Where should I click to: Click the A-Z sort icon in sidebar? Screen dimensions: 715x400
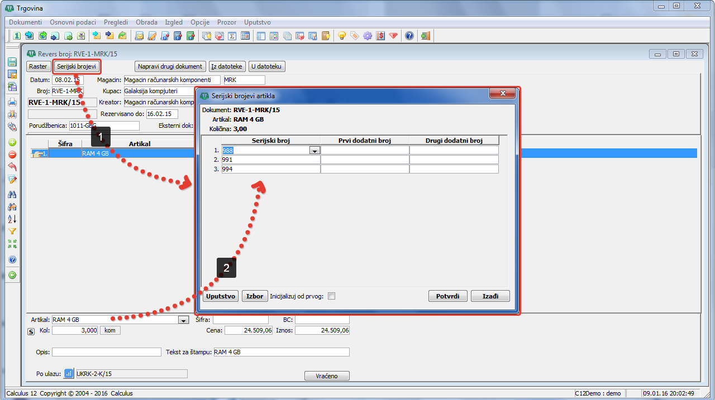pos(12,219)
